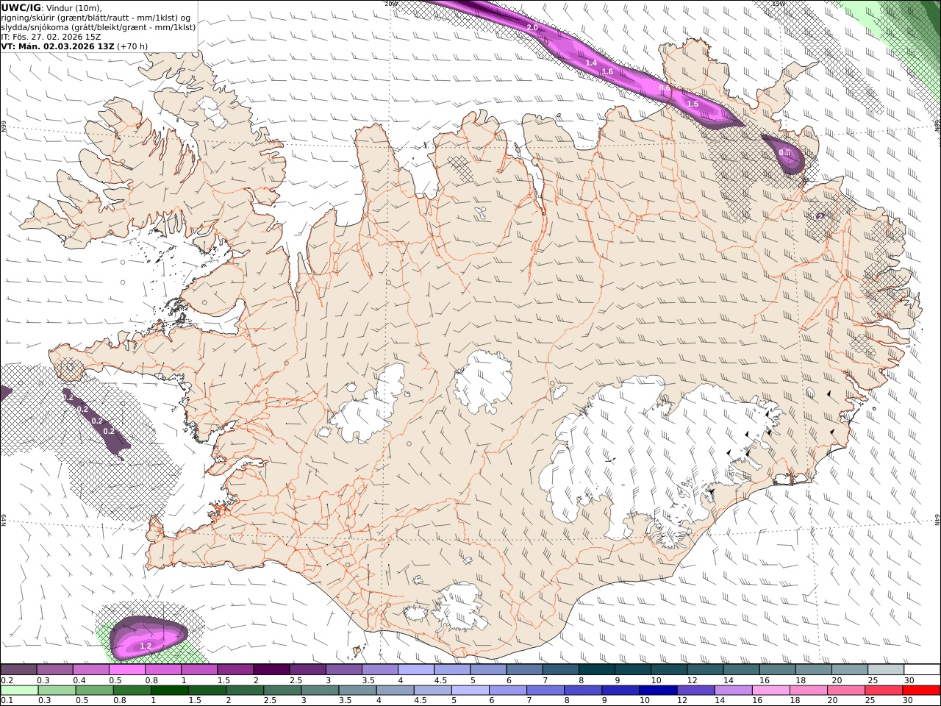Select the white 30 swatch in the upper snow color bar
The image size is (941, 706).
point(922,670)
